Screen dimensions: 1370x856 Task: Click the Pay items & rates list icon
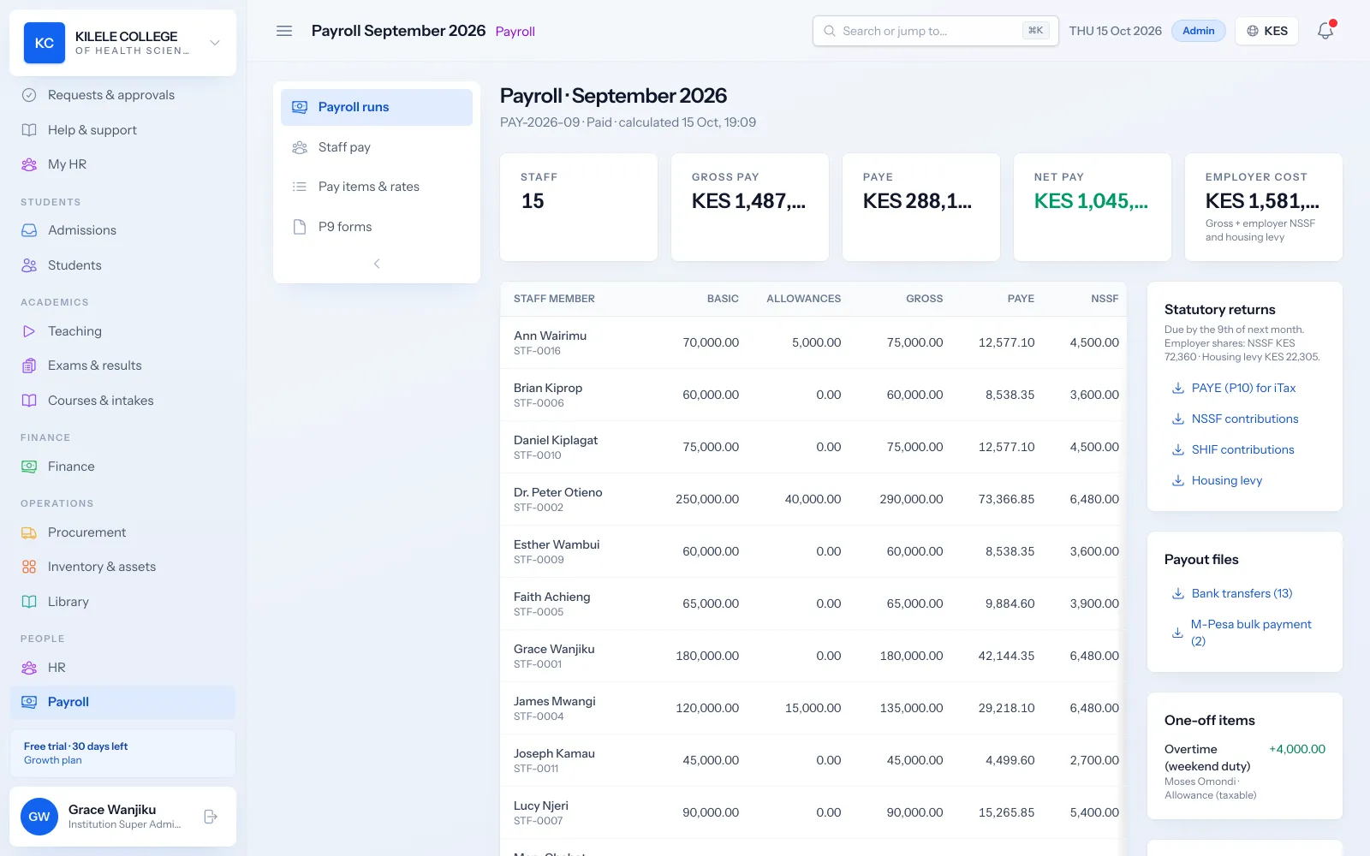tap(300, 187)
